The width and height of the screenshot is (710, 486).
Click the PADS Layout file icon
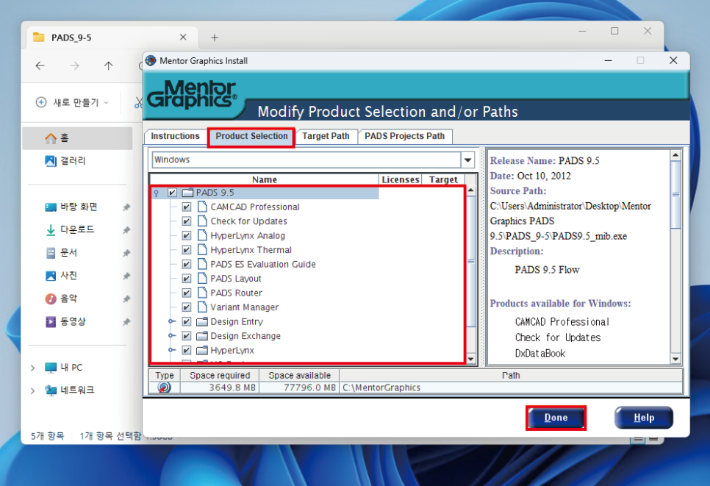point(202,278)
